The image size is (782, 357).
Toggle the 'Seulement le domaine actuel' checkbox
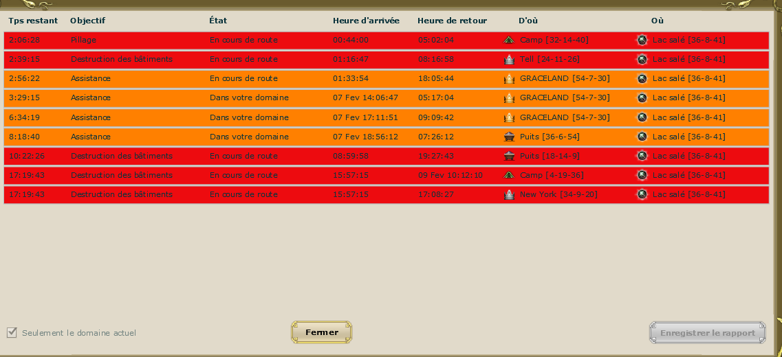[x=12, y=333]
